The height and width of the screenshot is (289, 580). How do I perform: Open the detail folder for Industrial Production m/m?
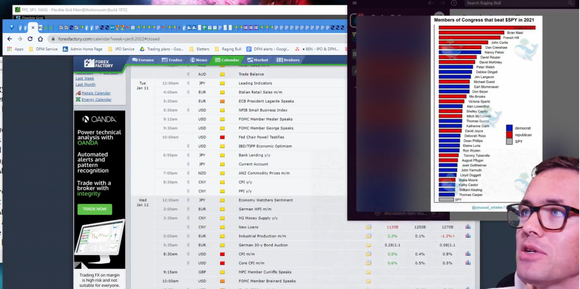tap(368, 236)
